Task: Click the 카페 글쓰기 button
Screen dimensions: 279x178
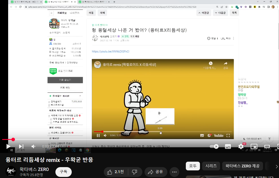Action: [65, 80]
